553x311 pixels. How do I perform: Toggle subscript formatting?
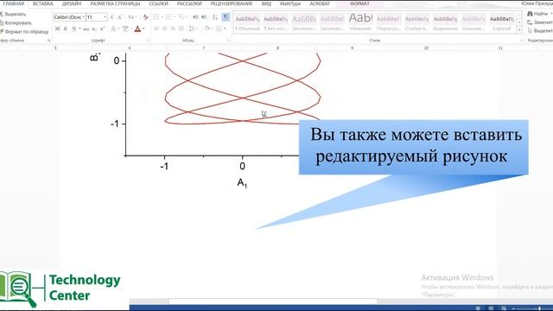[94, 29]
